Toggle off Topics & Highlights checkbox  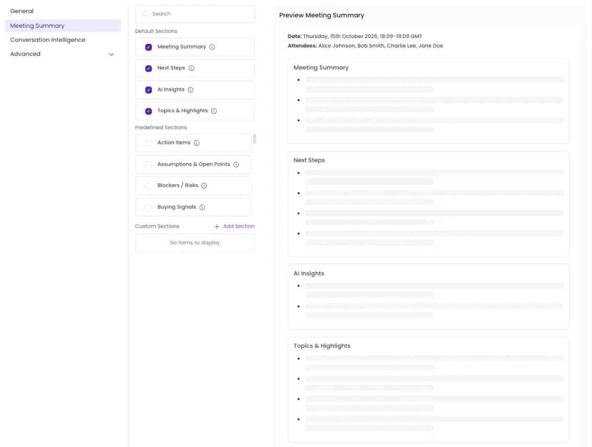tap(148, 111)
